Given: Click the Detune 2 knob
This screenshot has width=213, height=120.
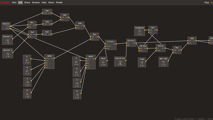Looking at the screenshot, I should 8,53.
